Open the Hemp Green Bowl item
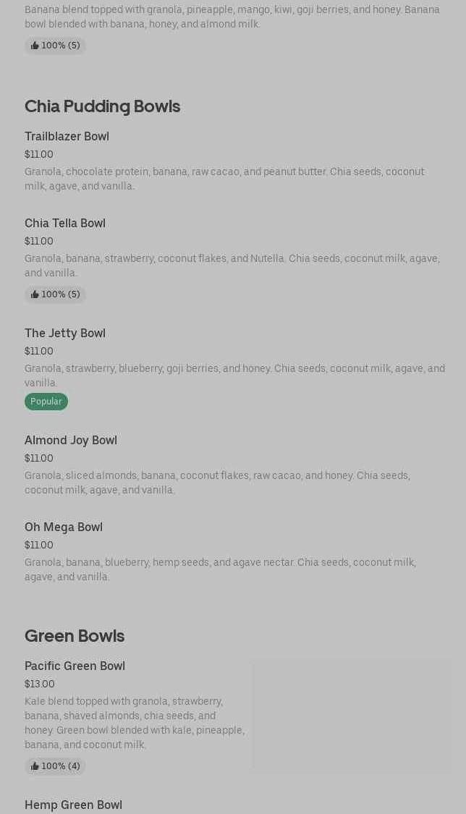 tap(73, 805)
